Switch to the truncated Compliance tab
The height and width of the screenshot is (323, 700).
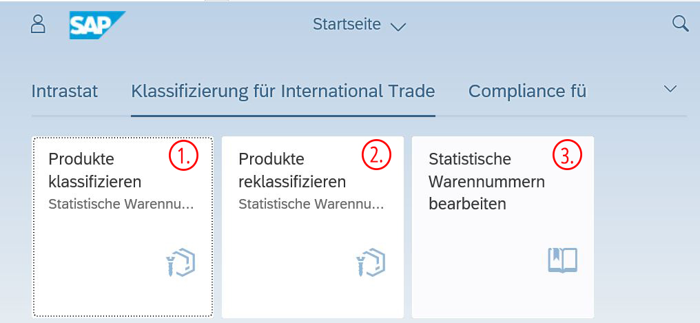coord(527,91)
